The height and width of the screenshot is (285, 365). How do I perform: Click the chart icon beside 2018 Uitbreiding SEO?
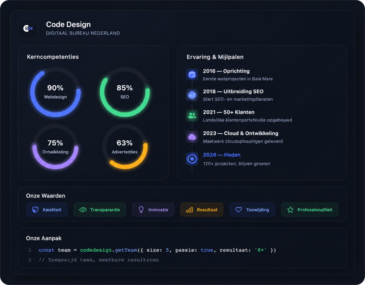(192, 95)
